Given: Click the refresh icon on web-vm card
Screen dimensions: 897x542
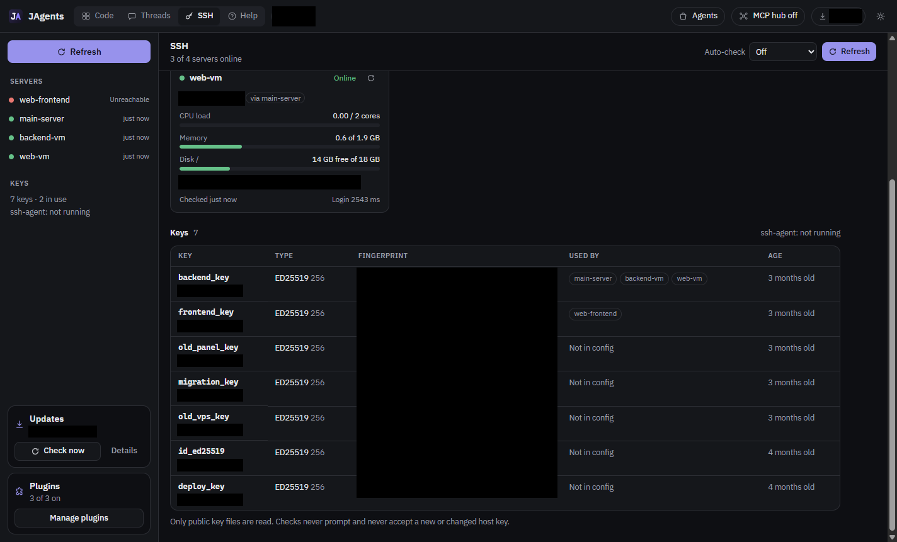Looking at the screenshot, I should 371,78.
